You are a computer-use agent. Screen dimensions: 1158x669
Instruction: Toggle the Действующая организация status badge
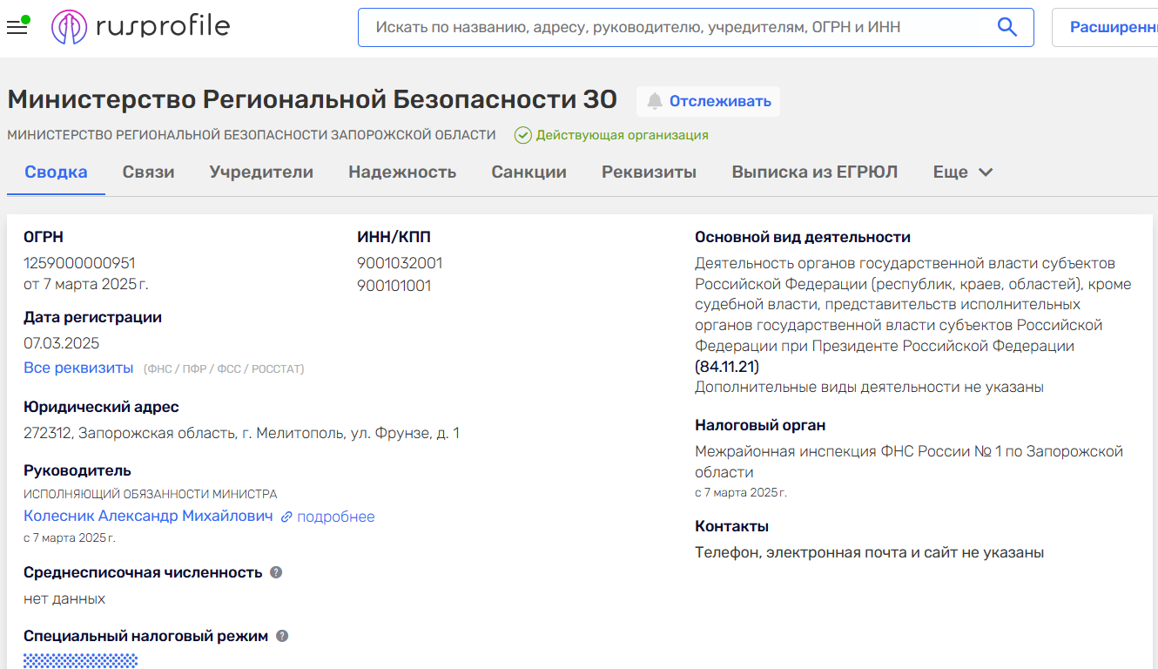pyautogui.click(x=620, y=135)
